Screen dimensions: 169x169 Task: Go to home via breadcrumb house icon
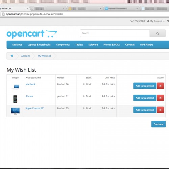coord(12,56)
